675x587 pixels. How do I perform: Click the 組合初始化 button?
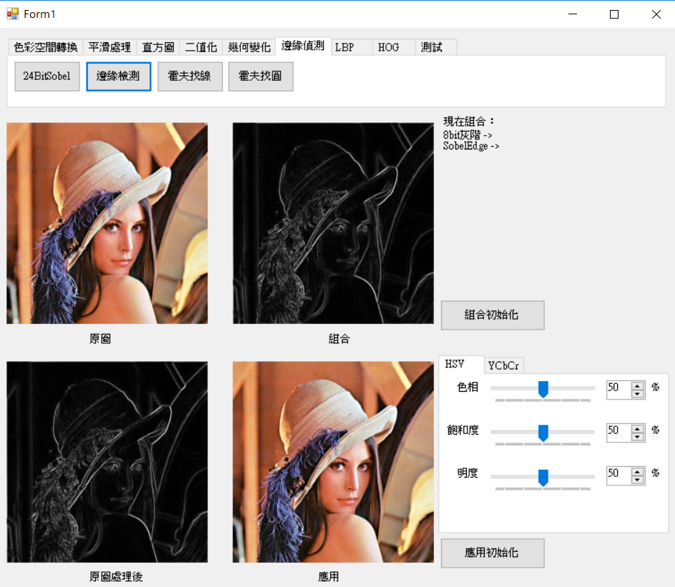pyautogui.click(x=493, y=315)
